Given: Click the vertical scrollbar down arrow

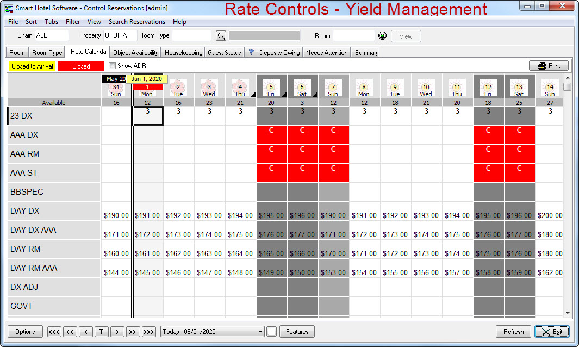Looking at the screenshot, I should 568,313.
